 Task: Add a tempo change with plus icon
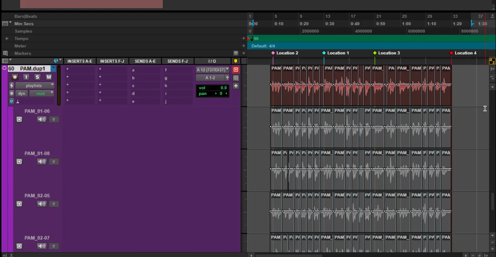[x=244, y=38]
